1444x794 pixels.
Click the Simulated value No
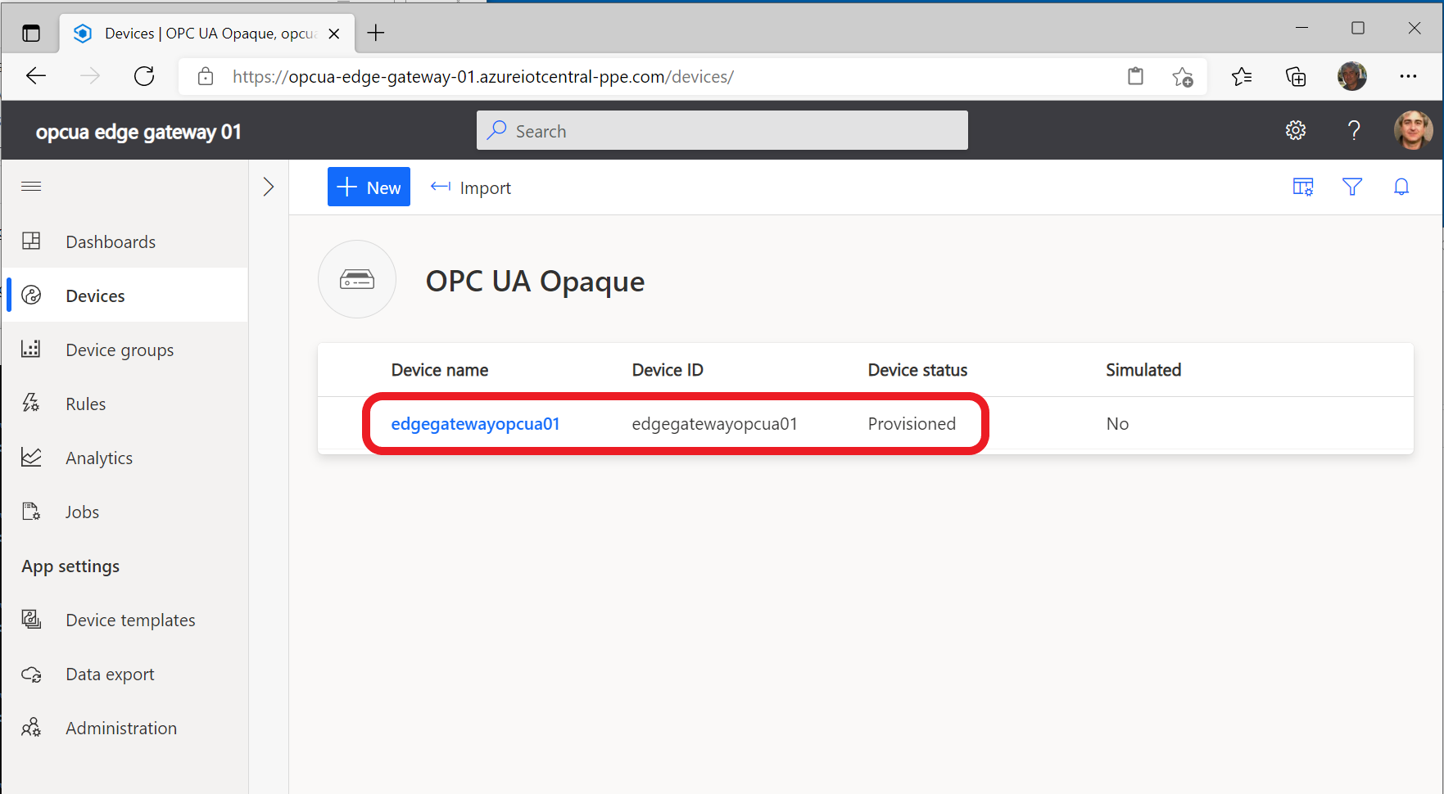click(x=1117, y=423)
